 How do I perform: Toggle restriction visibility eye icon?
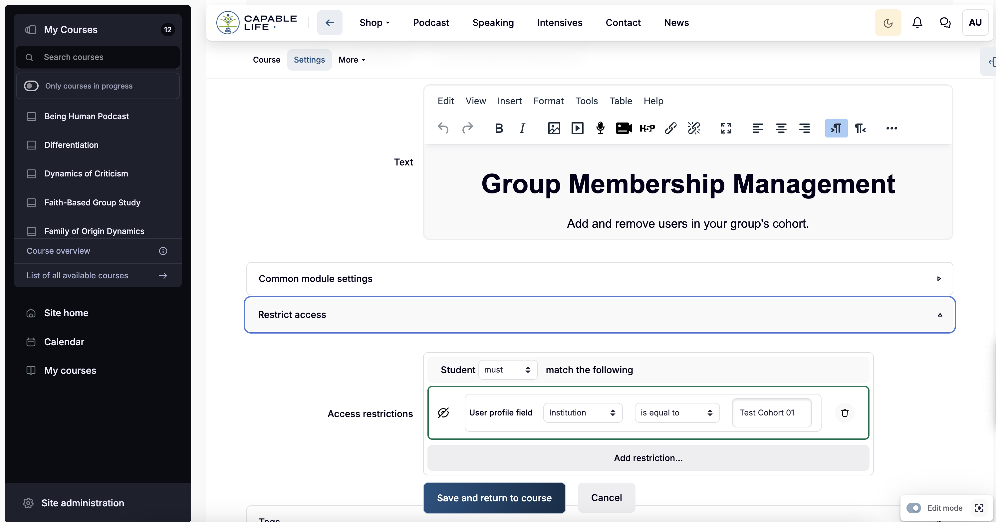click(x=443, y=412)
